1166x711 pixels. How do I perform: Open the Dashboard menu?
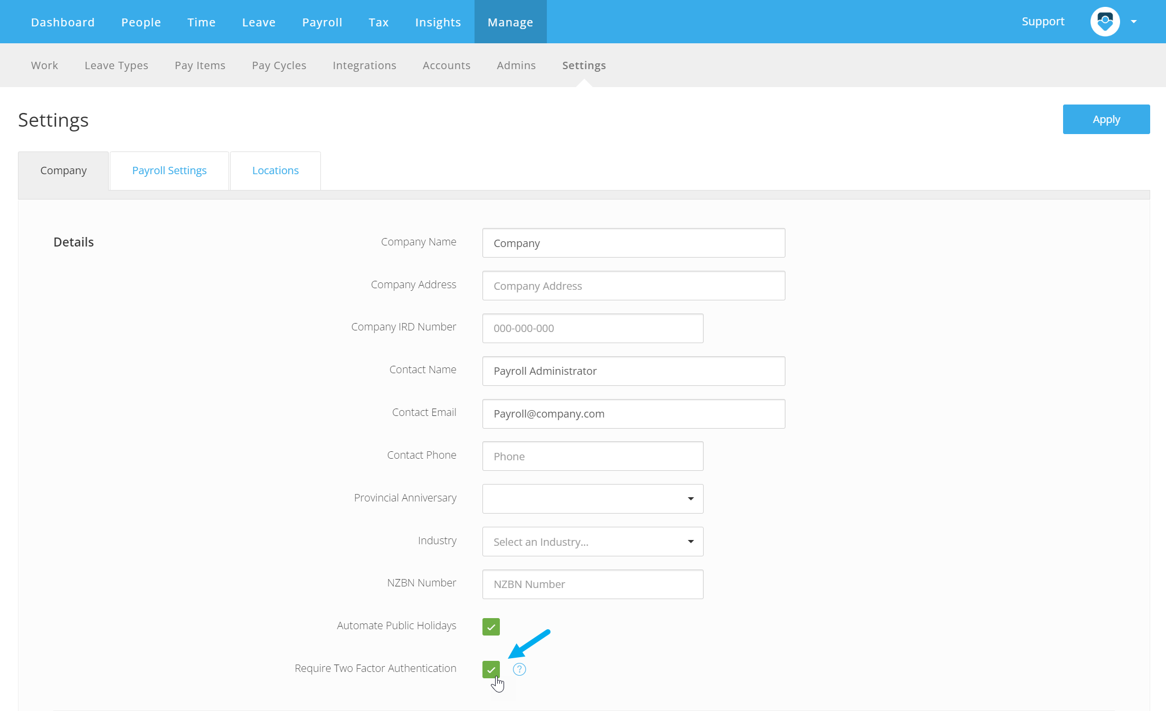(x=63, y=22)
